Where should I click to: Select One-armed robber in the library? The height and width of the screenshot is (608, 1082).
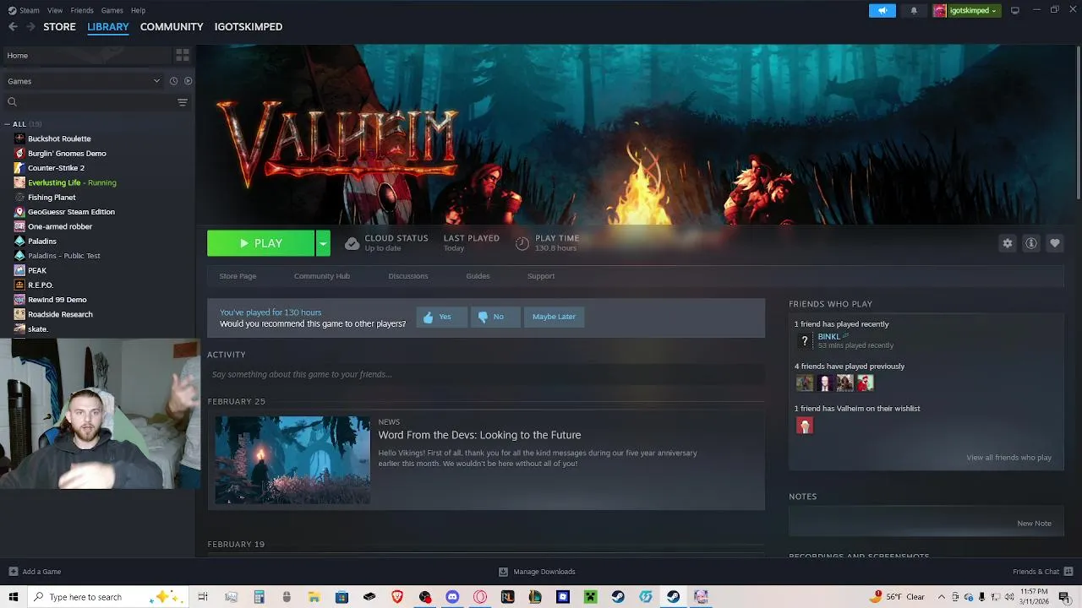pos(60,226)
